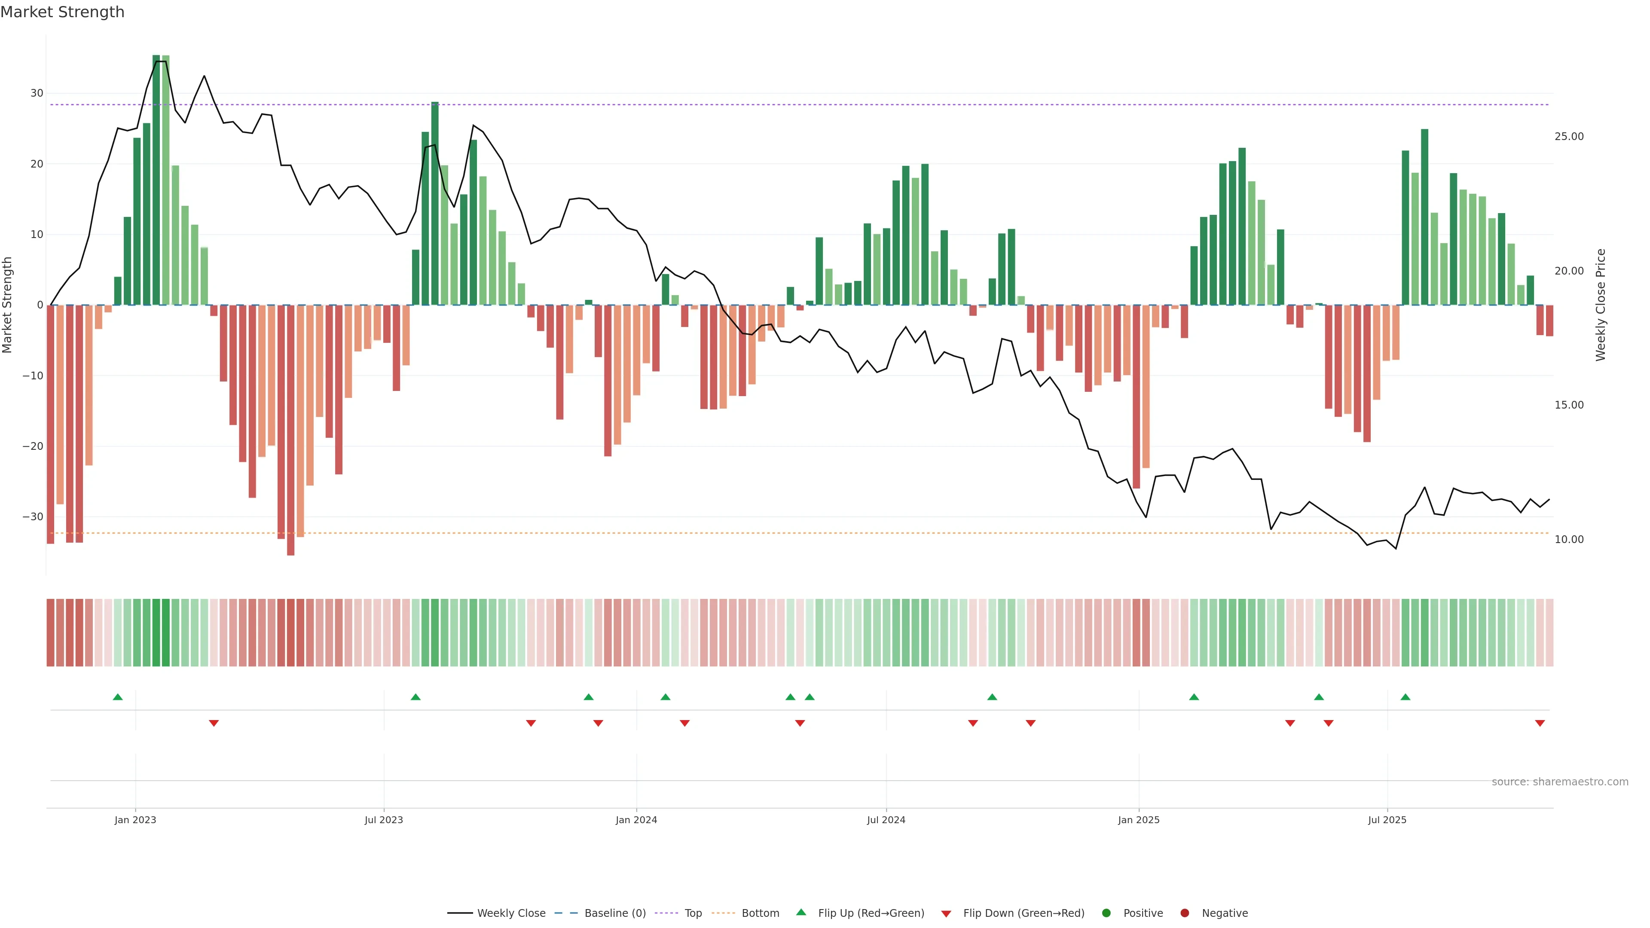Click the leftmost green flip-up triangle marker
Screen dimensions: 1650x928
[x=117, y=697]
